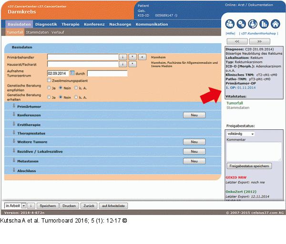Click info button beside Hausarzt/Facharzt field
Screen dimensions: 286x244
(x=123, y=64)
